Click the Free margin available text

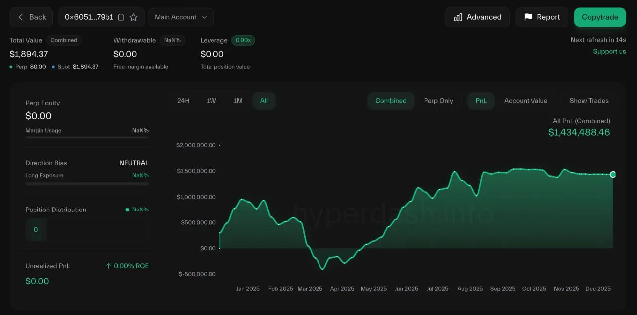click(x=141, y=67)
